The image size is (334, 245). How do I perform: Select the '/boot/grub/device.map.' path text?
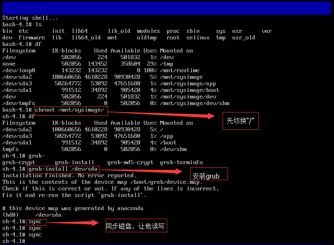[166, 182]
